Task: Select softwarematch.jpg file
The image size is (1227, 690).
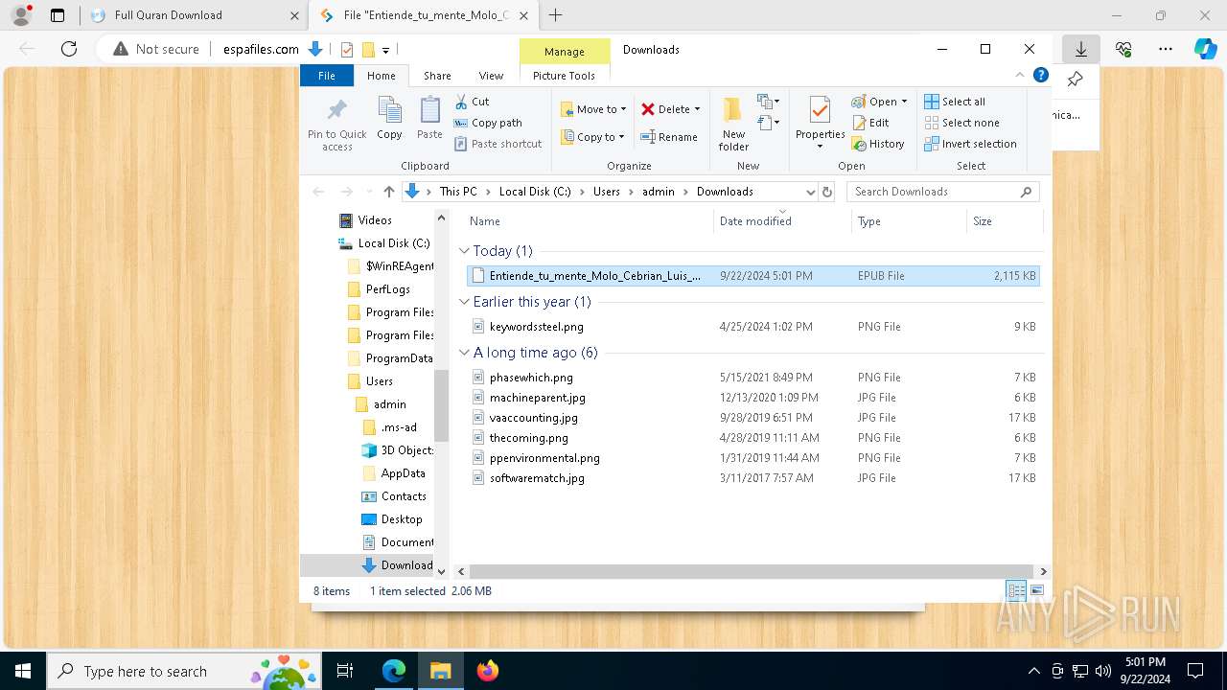Action: click(x=752, y=478)
